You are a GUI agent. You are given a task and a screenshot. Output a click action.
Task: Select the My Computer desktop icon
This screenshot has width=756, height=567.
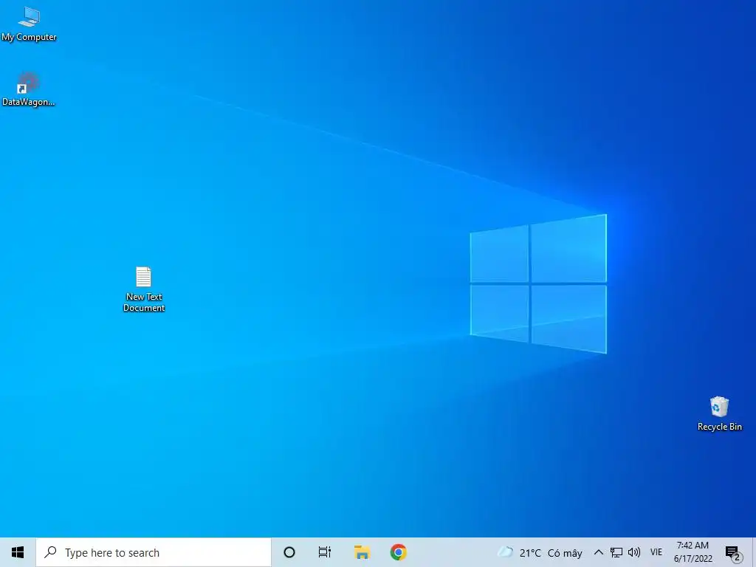[29, 24]
